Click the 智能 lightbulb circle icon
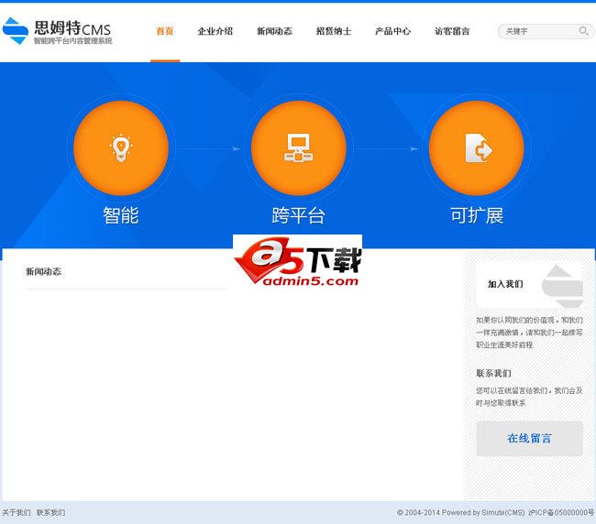Screen dimensions: 596x524 coord(121,148)
